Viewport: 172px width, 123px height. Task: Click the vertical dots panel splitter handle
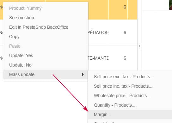click(x=140, y=47)
